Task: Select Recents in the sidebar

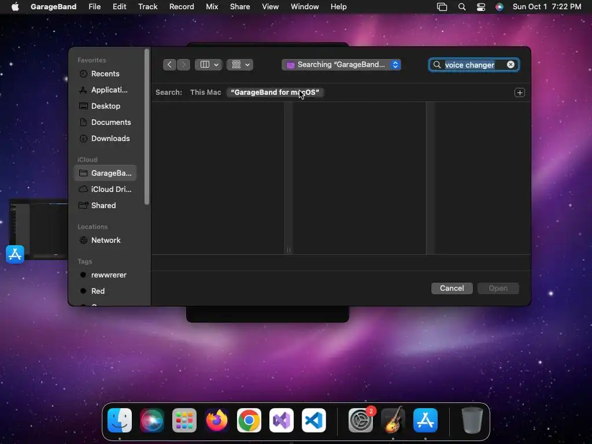Action: point(105,73)
